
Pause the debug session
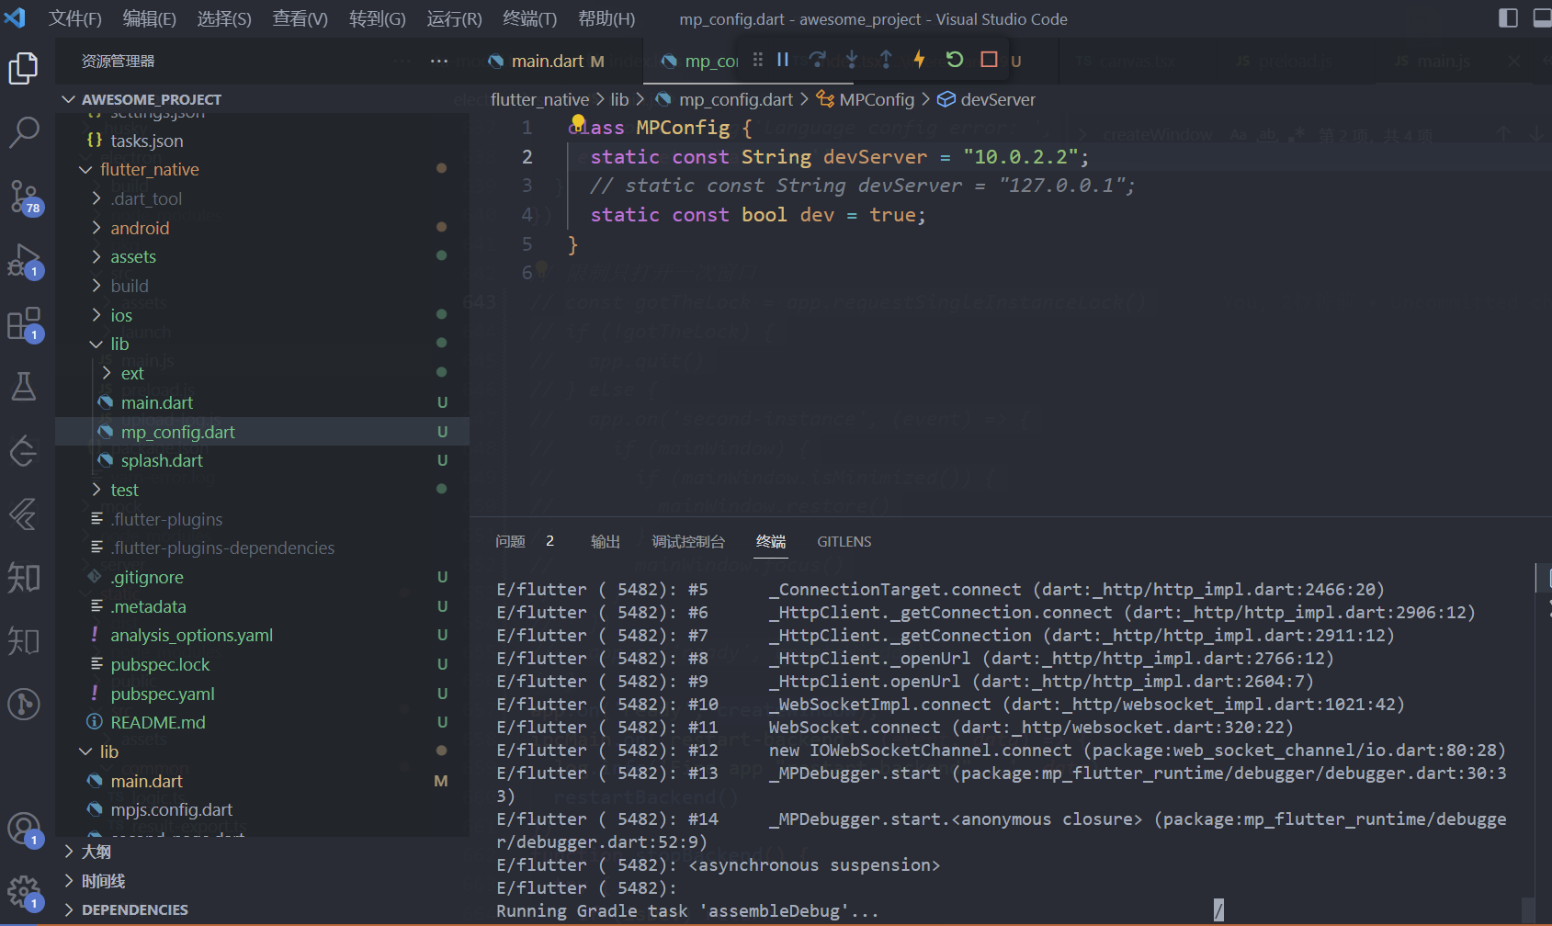(x=782, y=59)
